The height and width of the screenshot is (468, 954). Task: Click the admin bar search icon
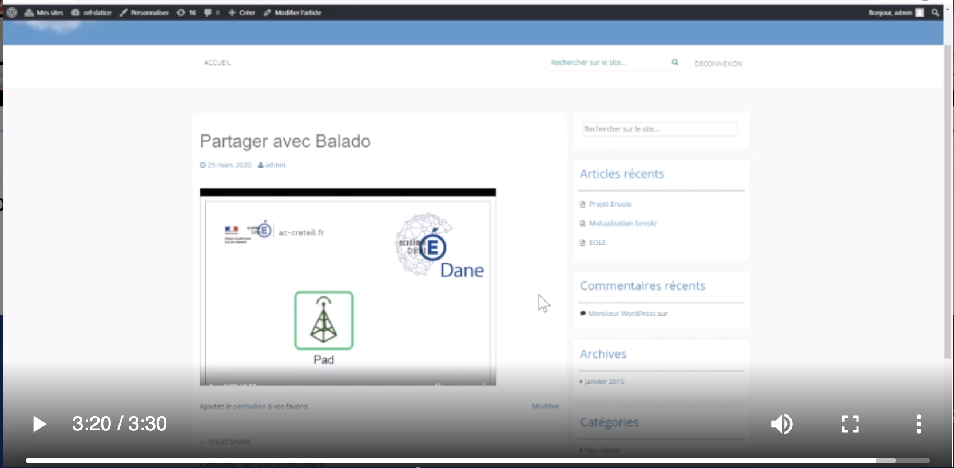tap(935, 13)
